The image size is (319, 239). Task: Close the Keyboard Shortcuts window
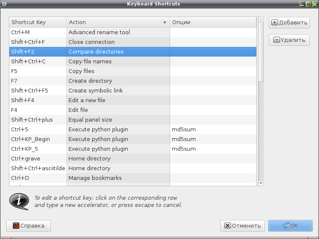tap(314, 4)
